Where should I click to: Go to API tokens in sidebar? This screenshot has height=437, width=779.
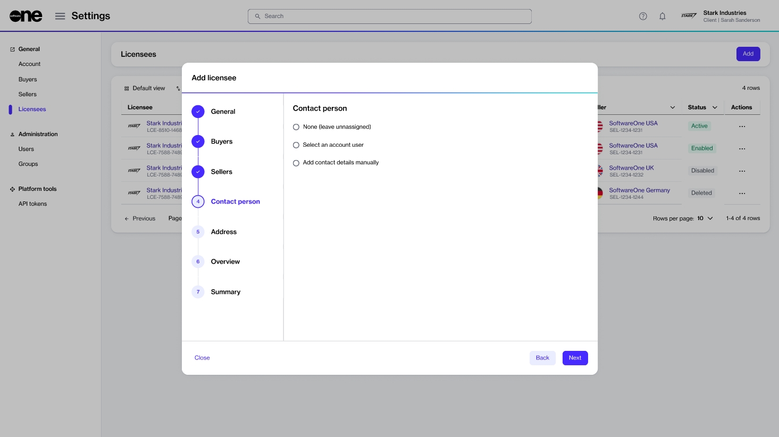[x=32, y=204]
